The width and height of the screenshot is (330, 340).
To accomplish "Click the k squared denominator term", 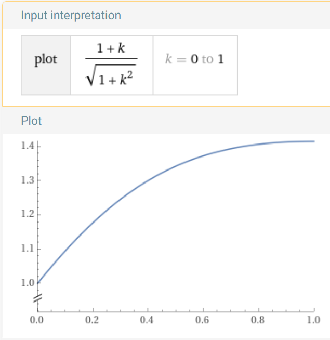I will point(126,79).
